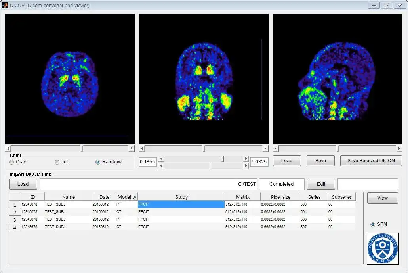Click the Load button beside Save
This screenshot has width=408, height=273.
click(x=287, y=161)
